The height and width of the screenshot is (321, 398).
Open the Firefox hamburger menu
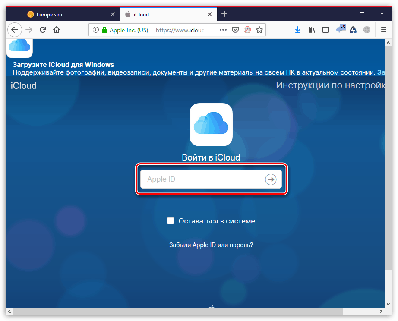(x=383, y=30)
